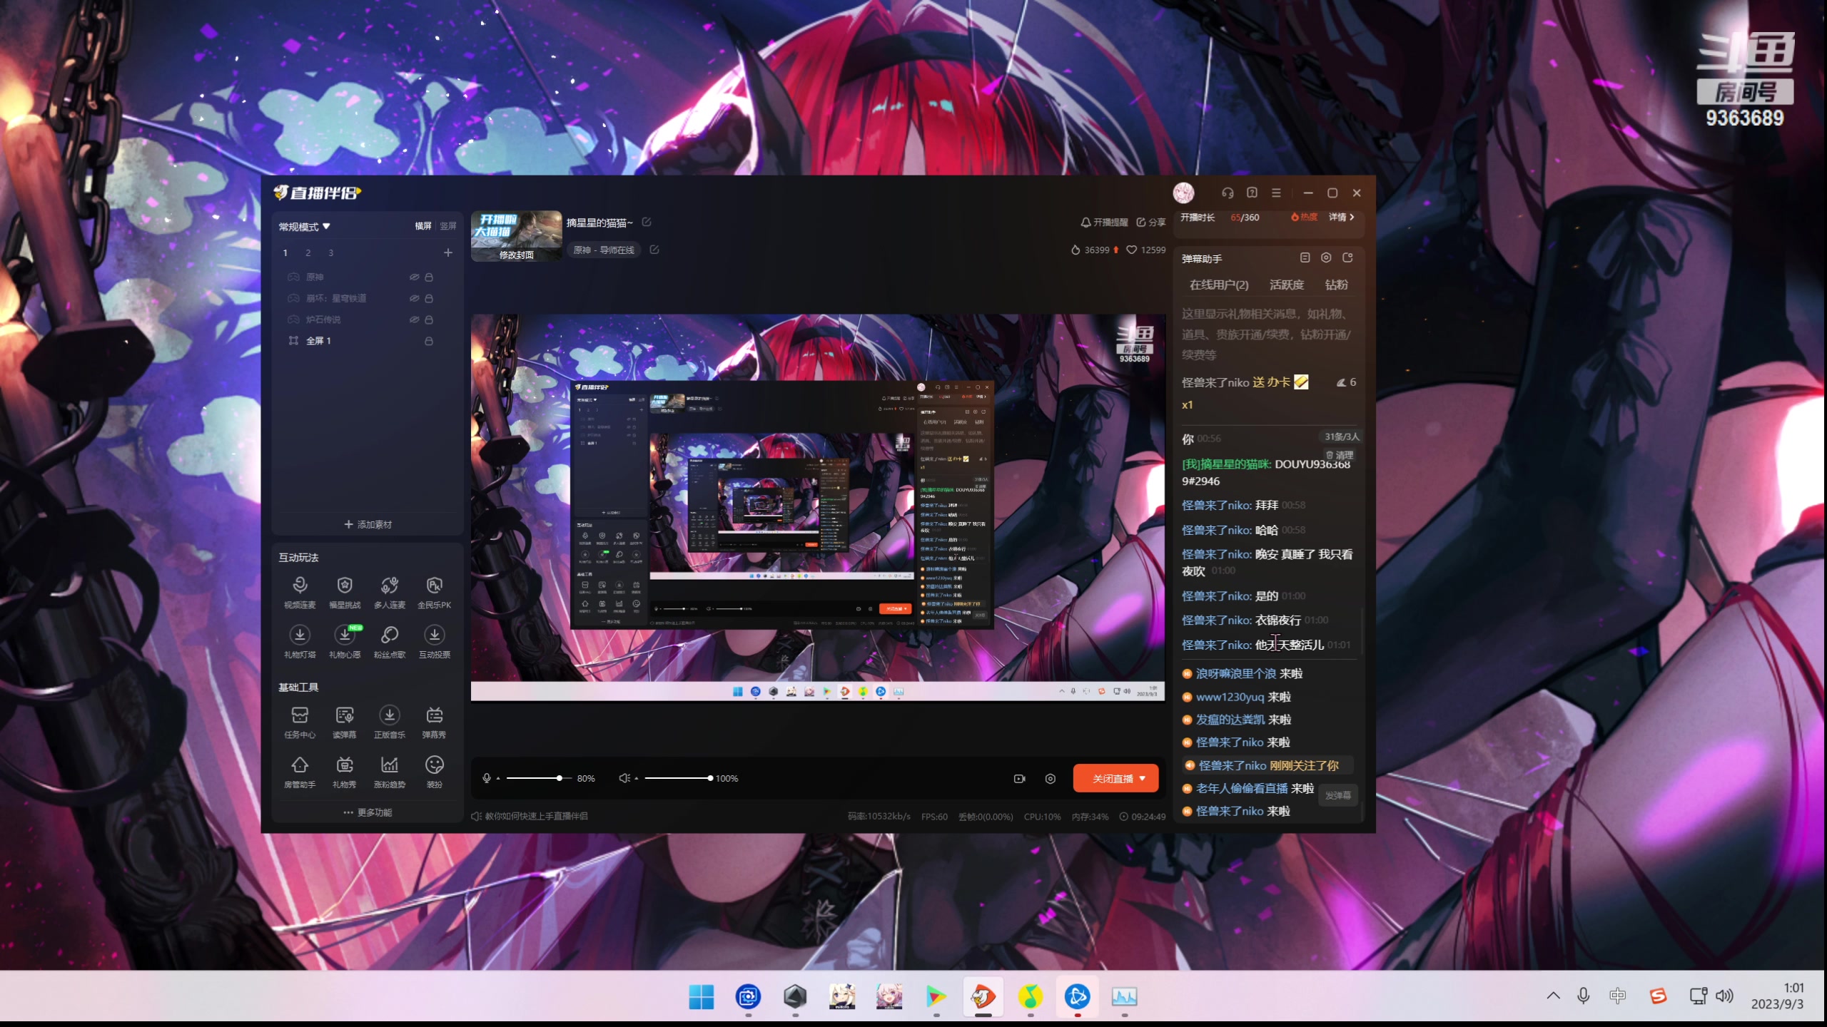
Task: Select scene 3 tab
Action: 330,252
